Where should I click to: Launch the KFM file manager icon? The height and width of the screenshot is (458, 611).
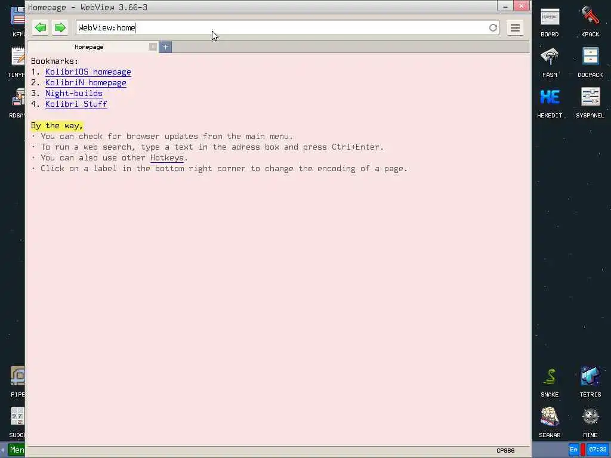pyautogui.click(x=18, y=23)
